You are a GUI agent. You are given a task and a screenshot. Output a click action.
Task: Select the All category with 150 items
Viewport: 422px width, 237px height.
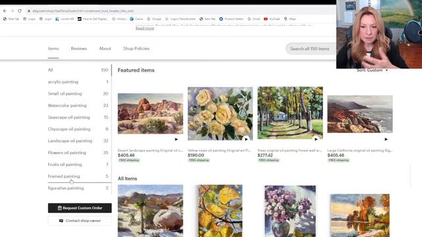(x=78, y=70)
